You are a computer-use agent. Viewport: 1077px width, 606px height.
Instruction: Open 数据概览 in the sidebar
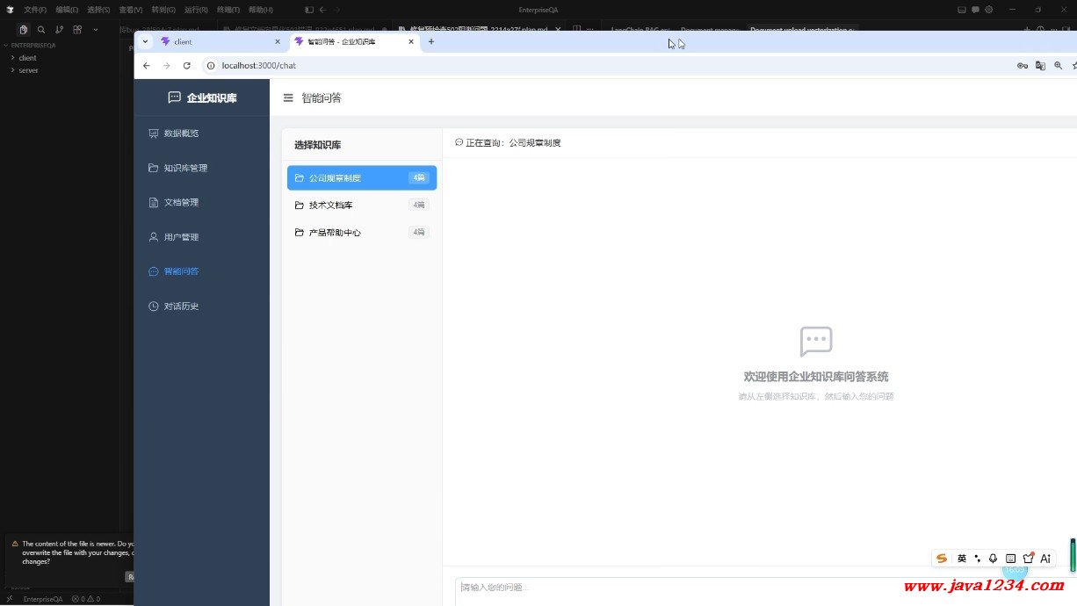coord(181,133)
